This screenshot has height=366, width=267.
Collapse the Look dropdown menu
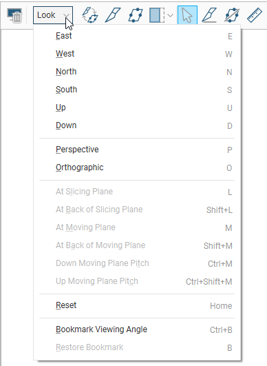tap(53, 15)
